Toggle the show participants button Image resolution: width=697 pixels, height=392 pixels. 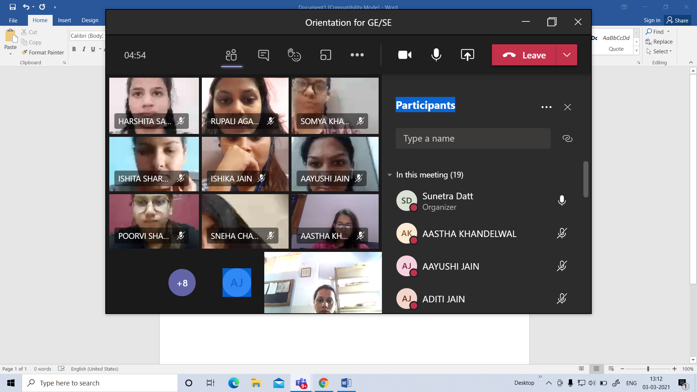(x=231, y=55)
